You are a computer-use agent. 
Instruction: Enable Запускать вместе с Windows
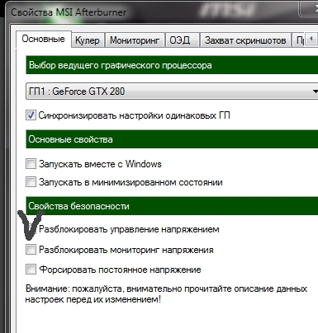(31, 164)
